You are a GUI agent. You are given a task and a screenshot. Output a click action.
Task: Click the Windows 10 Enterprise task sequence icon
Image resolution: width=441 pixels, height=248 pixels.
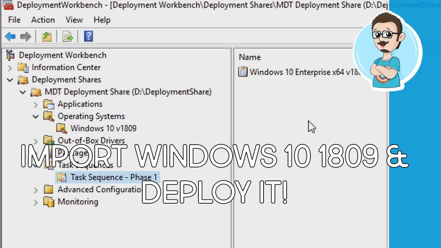pos(243,72)
